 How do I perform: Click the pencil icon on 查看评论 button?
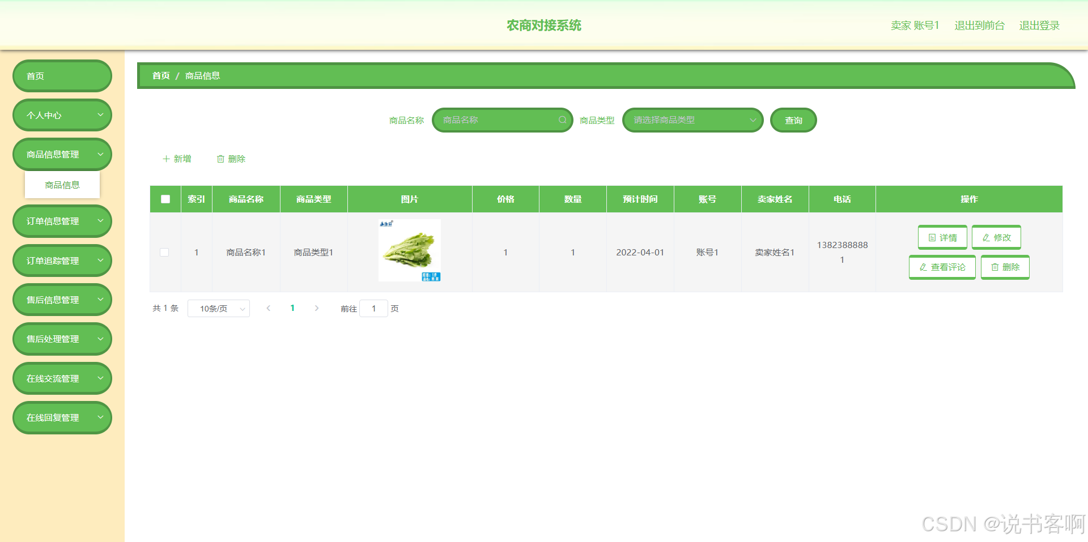pyautogui.click(x=923, y=267)
